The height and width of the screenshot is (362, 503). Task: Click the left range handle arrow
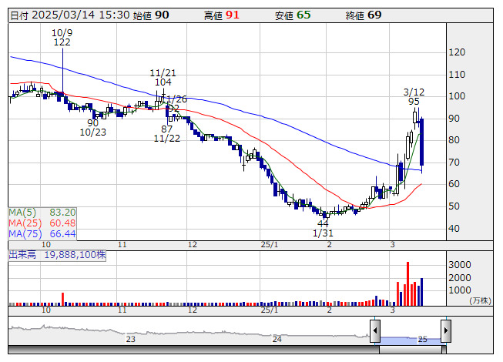point(375,330)
